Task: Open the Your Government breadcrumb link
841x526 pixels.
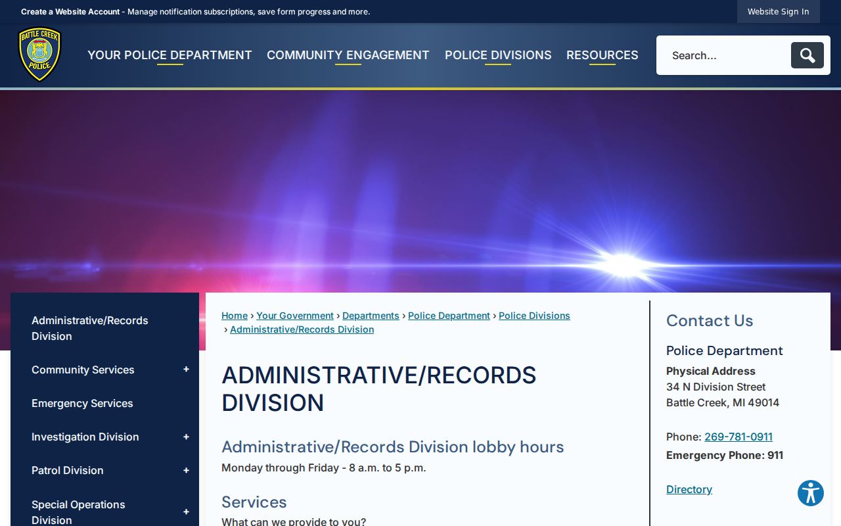Action: click(295, 316)
